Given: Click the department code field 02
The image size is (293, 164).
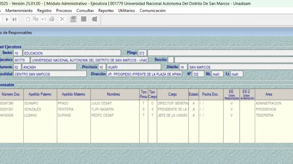Looking at the screenshot, I should point(17,67).
